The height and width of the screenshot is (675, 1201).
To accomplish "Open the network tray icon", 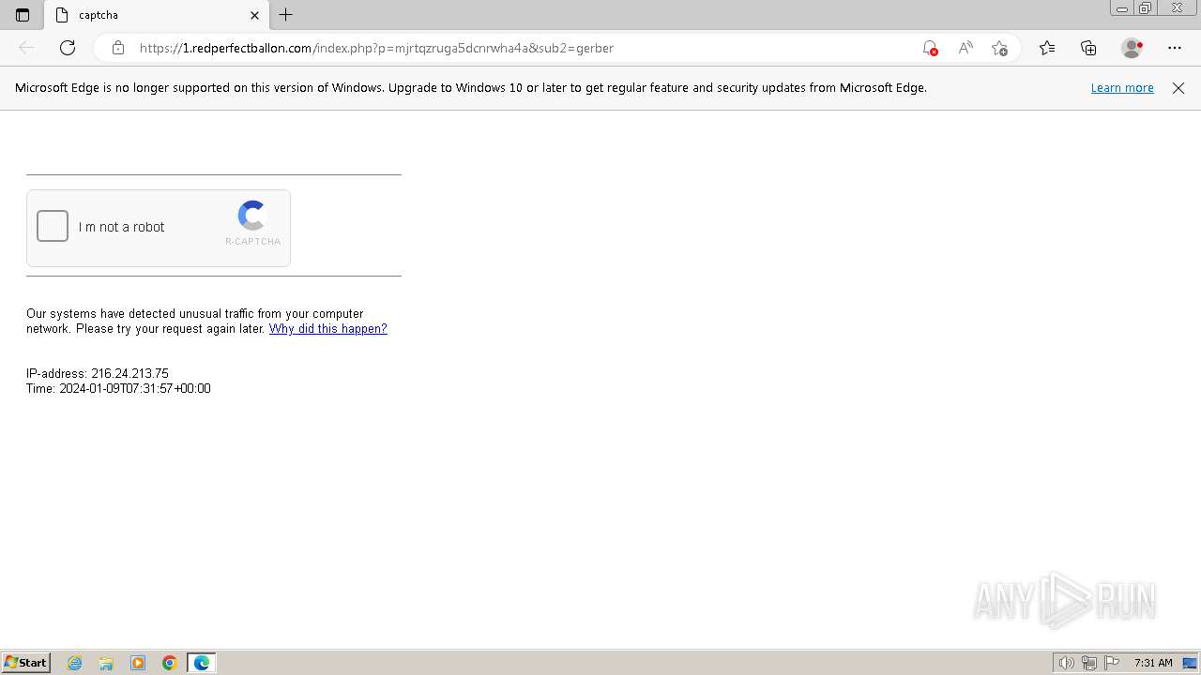I will tap(1089, 663).
